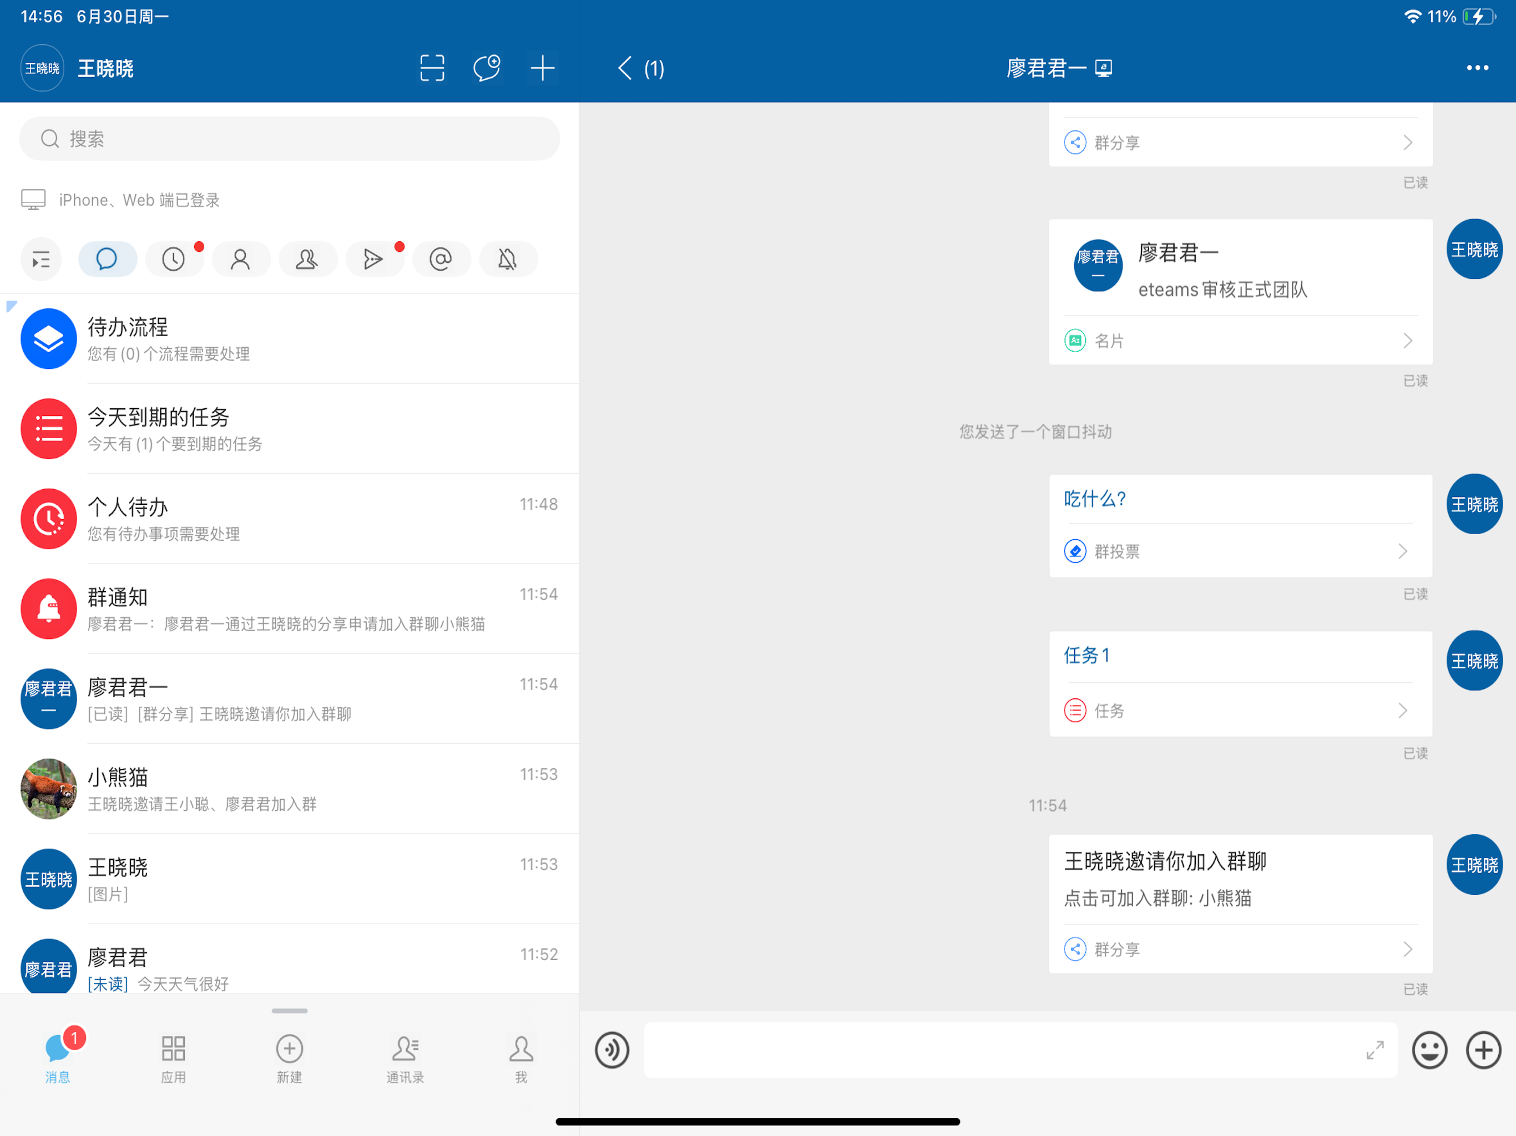Collapse the filter list icon
Viewport: 1516px width, 1136px height.
[41, 259]
